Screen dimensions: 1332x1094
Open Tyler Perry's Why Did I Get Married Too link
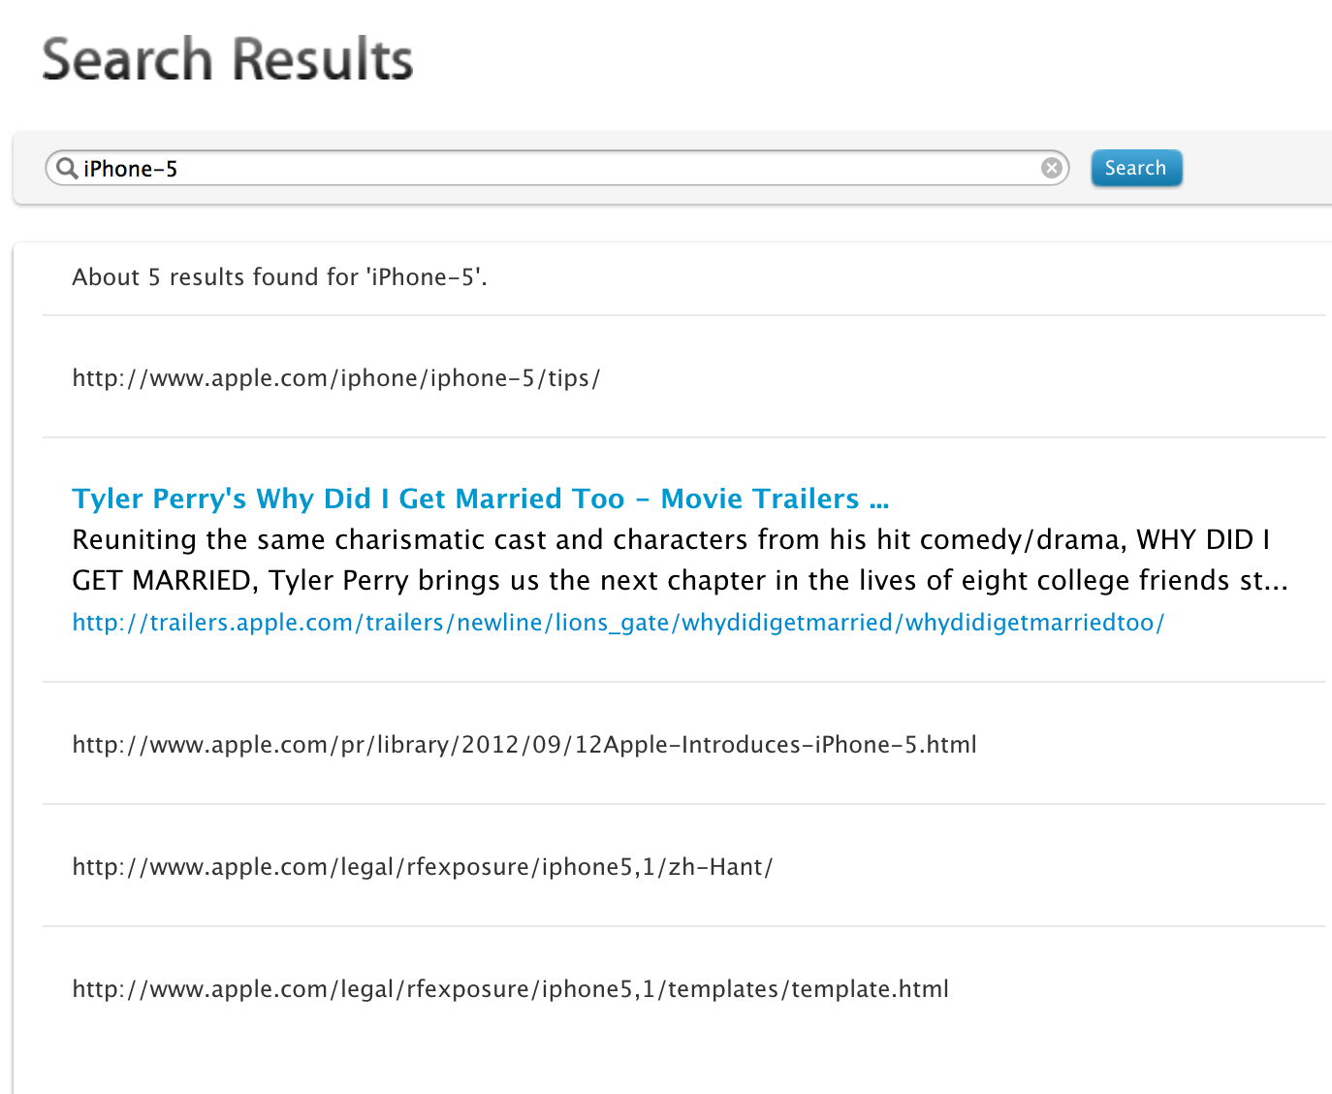(x=480, y=499)
